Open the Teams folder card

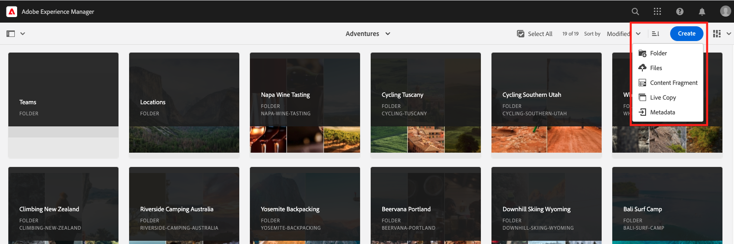click(63, 105)
